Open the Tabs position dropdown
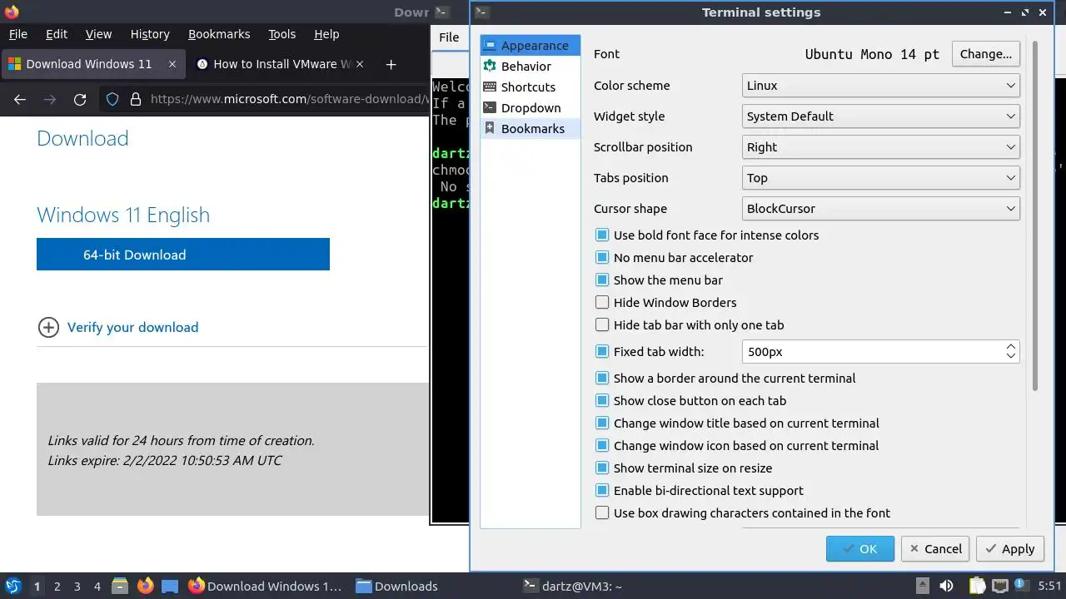The height and width of the screenshot is (599, 1066). pos(880,178)
